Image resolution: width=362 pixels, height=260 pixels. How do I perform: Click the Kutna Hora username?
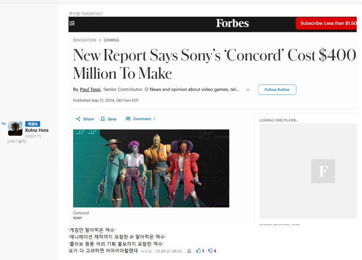pyautogui.click(x=37, y=130)
